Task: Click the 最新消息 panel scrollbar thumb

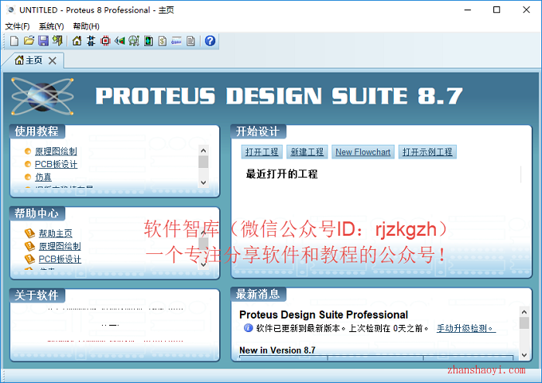Action: (524, 323)
